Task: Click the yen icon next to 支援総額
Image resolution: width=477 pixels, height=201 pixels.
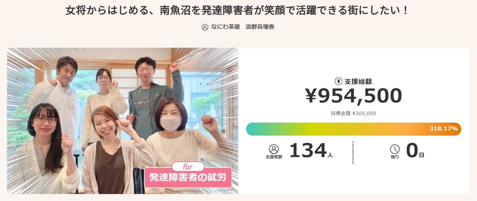Action: [x=338, y=81]
